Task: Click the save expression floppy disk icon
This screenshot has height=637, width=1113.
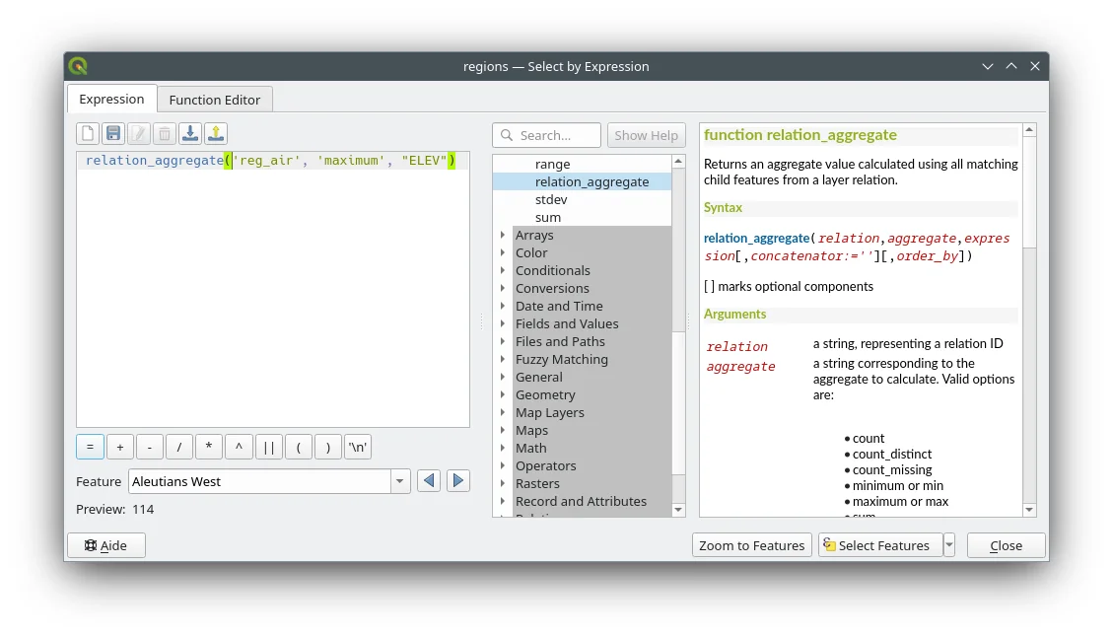Action: coord(113,134)
